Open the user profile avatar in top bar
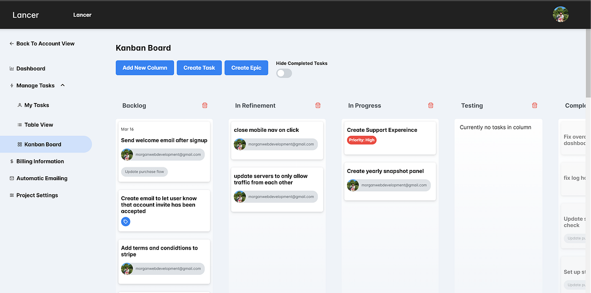 [561, 14]
